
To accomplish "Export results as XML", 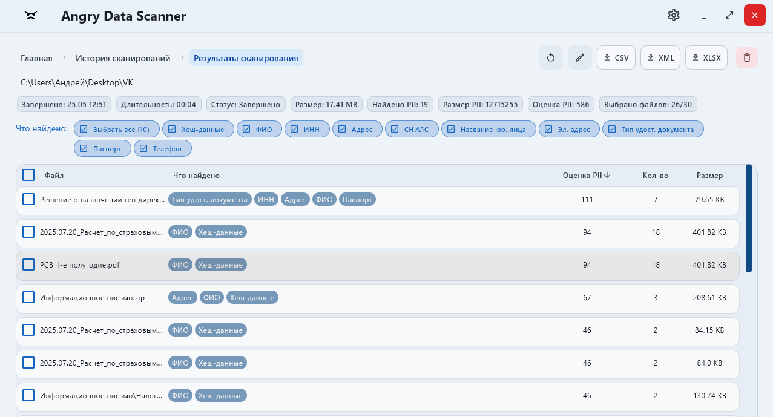I will pyautogui.click(x=660, y=57).
